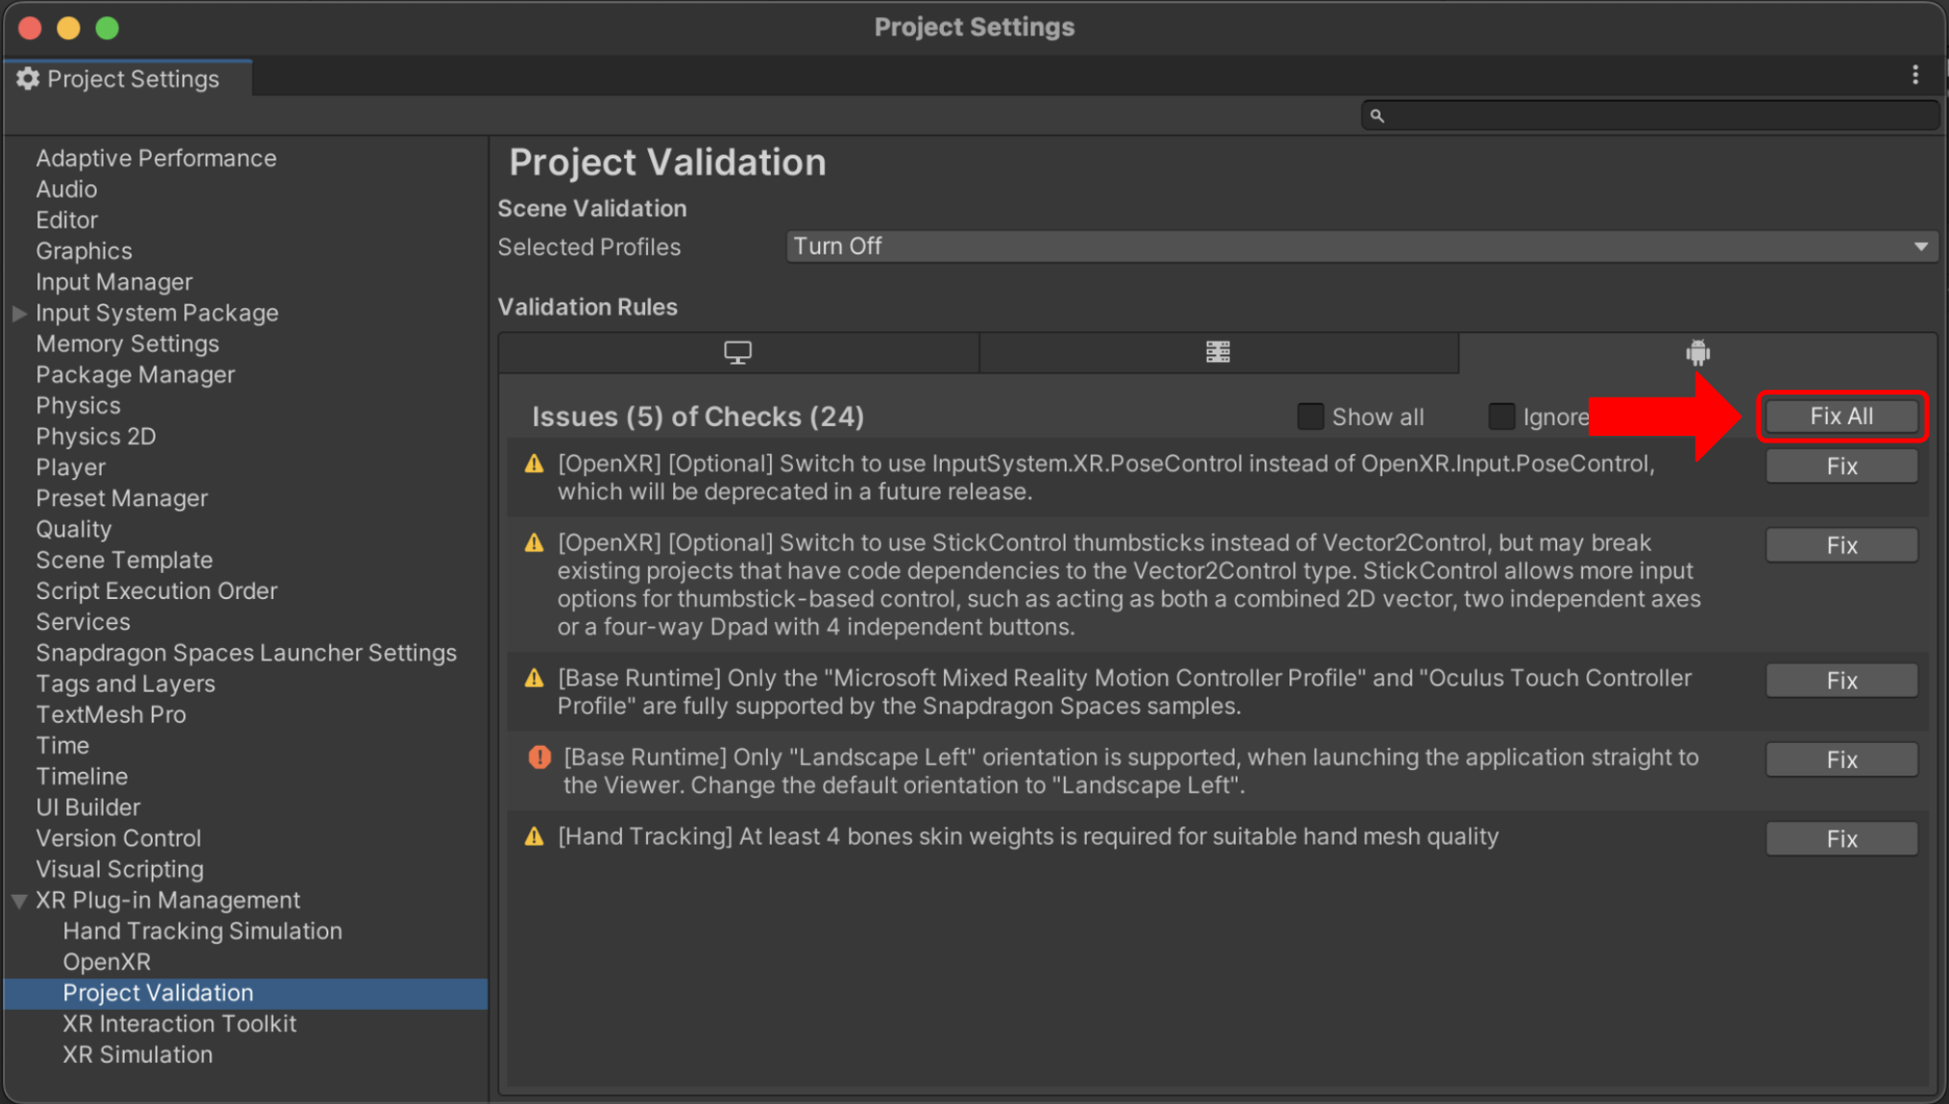Select Input System Package settings
Viewport: 1949px width, 1104px height.
pyautogui.click(x=157, y=313)
